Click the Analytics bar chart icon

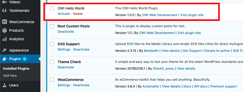click(5, 39)
